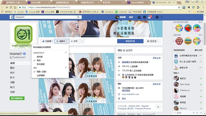Edit notification settings pencil in dropdown
206x116 pixels.
[x=66, y=68]
